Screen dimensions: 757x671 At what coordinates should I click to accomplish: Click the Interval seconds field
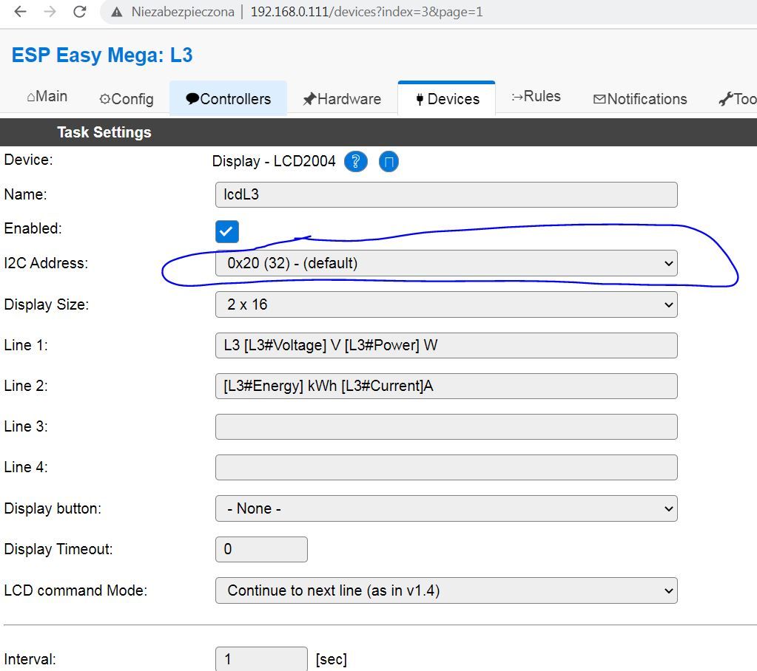point(261,658)
